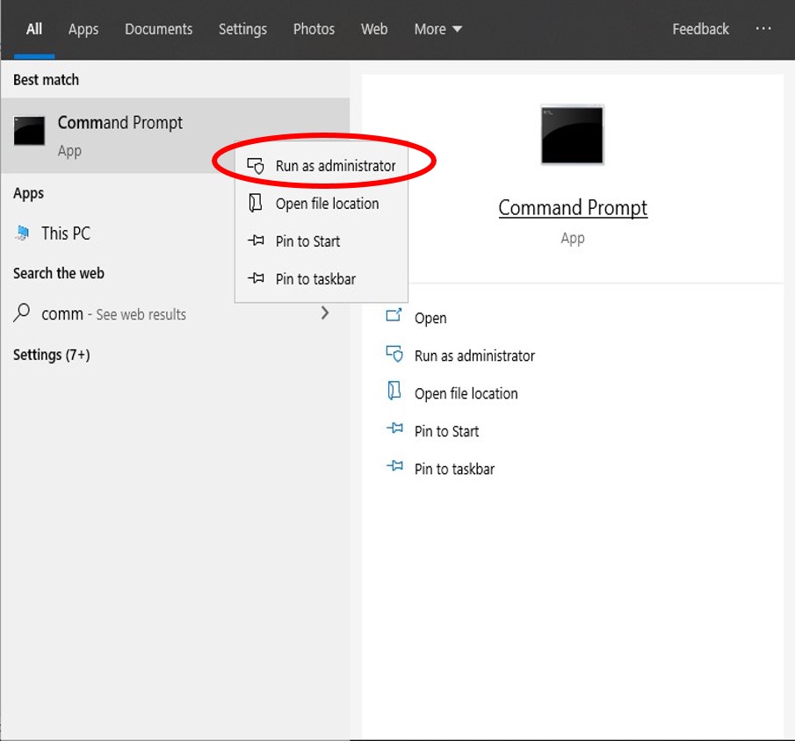The image size is (795, 741).
Task: Open the three-dot options menu
Action: pos(763,29)
